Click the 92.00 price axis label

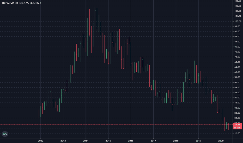(238, 31)
